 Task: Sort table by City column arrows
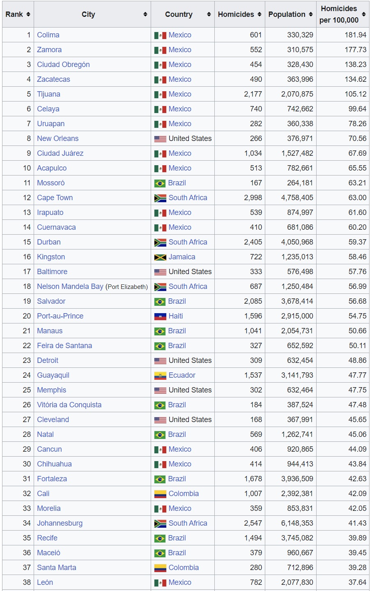(145, 14)
